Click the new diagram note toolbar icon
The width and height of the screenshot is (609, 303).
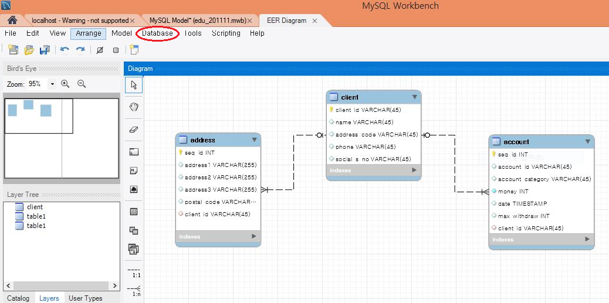point(134,50)
